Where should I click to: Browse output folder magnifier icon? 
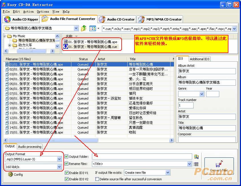coord(196,157)
